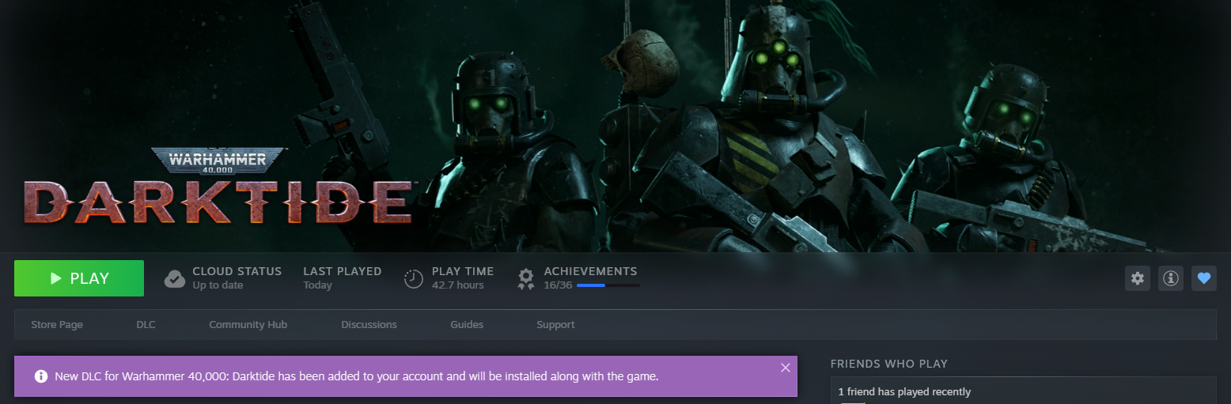Click the '42.7 hours' play time value
The width and height of the screenshot is (1231, 404).
458,285
